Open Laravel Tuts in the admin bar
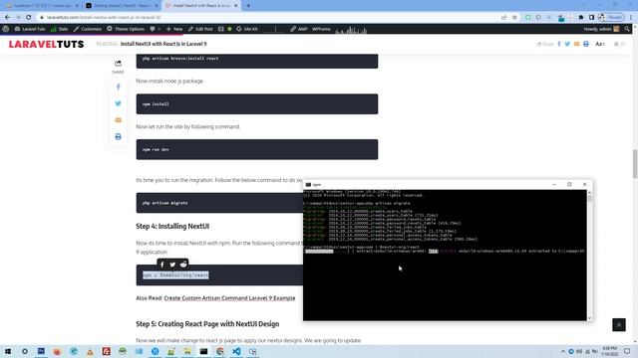The height and width of the screenshot is (358, 638). 30,29
